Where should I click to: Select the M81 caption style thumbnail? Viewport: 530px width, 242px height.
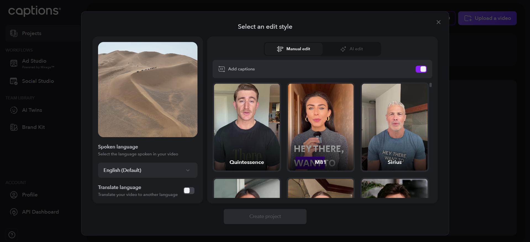pos(320,127)
